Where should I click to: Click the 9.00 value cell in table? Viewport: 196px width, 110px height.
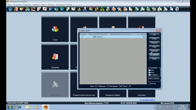136,37
